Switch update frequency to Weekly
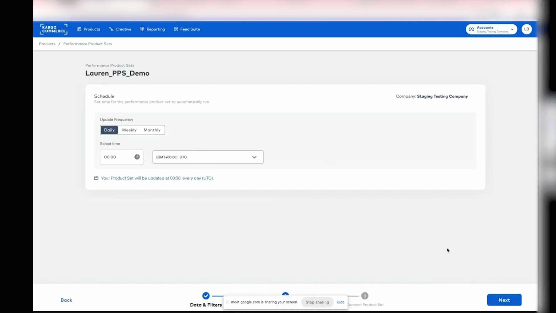The width and height of the screenshot is (556, 313). coord(129,130)
